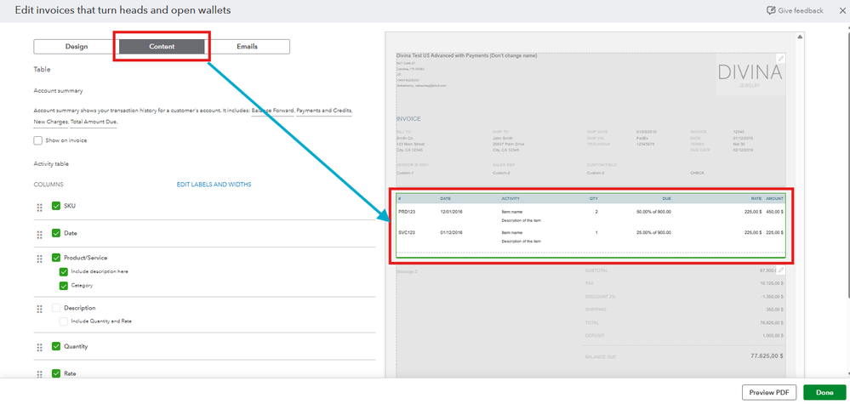The height and width of the screenshot is (404, 850).
Task: Grab the Product/Service row drag handle
Action: coord(39,259)
